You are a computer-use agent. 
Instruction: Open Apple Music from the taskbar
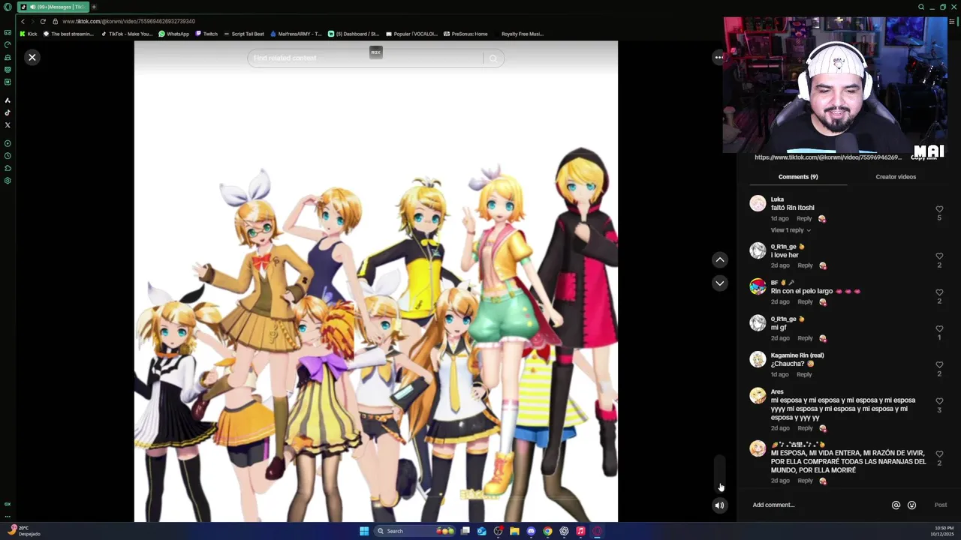pos(580,531)
